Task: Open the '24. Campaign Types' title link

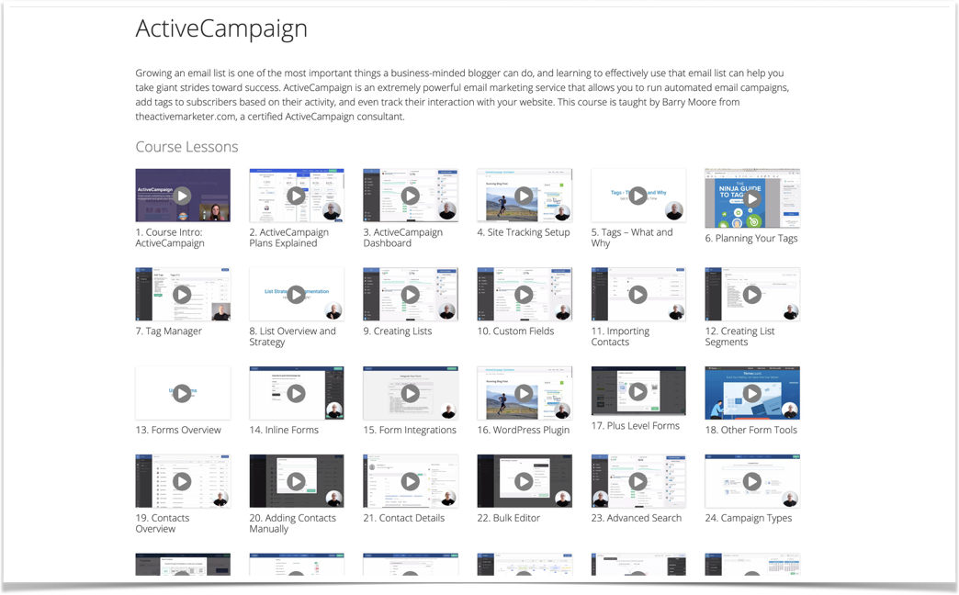Action: tap(749, 518)
